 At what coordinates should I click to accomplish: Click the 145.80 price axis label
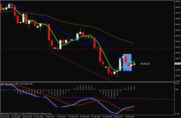click(178, 18)
